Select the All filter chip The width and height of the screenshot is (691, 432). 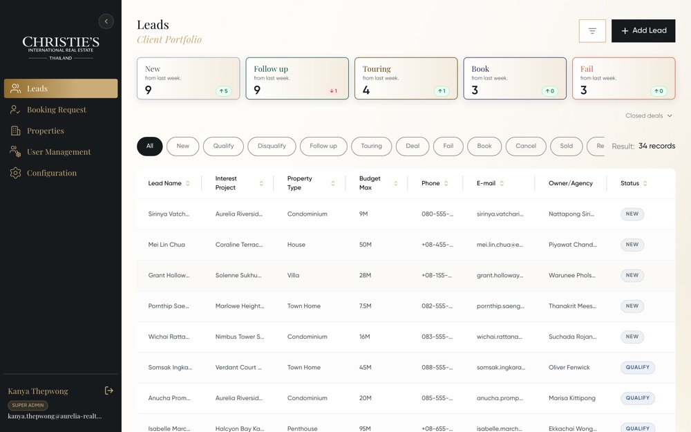150,147
